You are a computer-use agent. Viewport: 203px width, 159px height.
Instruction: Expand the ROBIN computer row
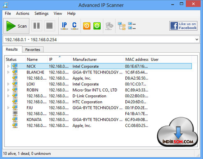8,90
